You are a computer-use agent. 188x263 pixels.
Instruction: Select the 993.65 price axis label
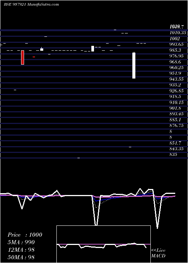pos(176,44)
